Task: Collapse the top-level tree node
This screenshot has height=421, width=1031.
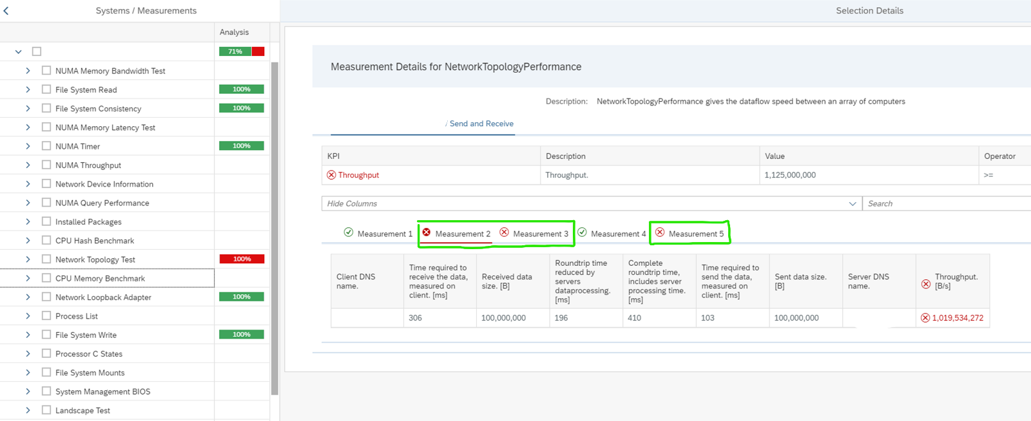Action: click(x=18, y=51)
